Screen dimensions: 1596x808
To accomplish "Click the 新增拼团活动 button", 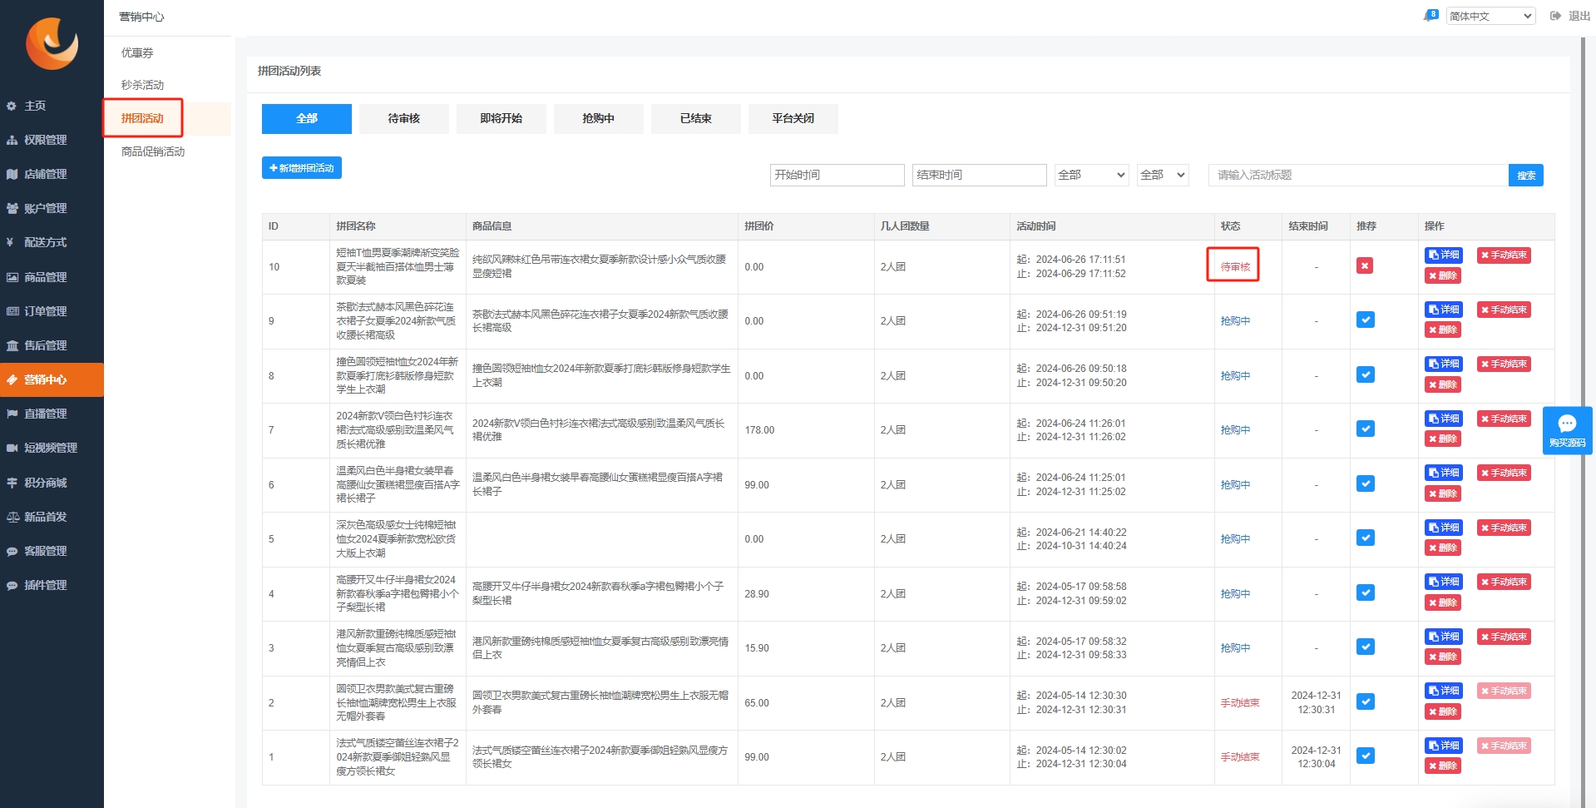I will (302, 168).
